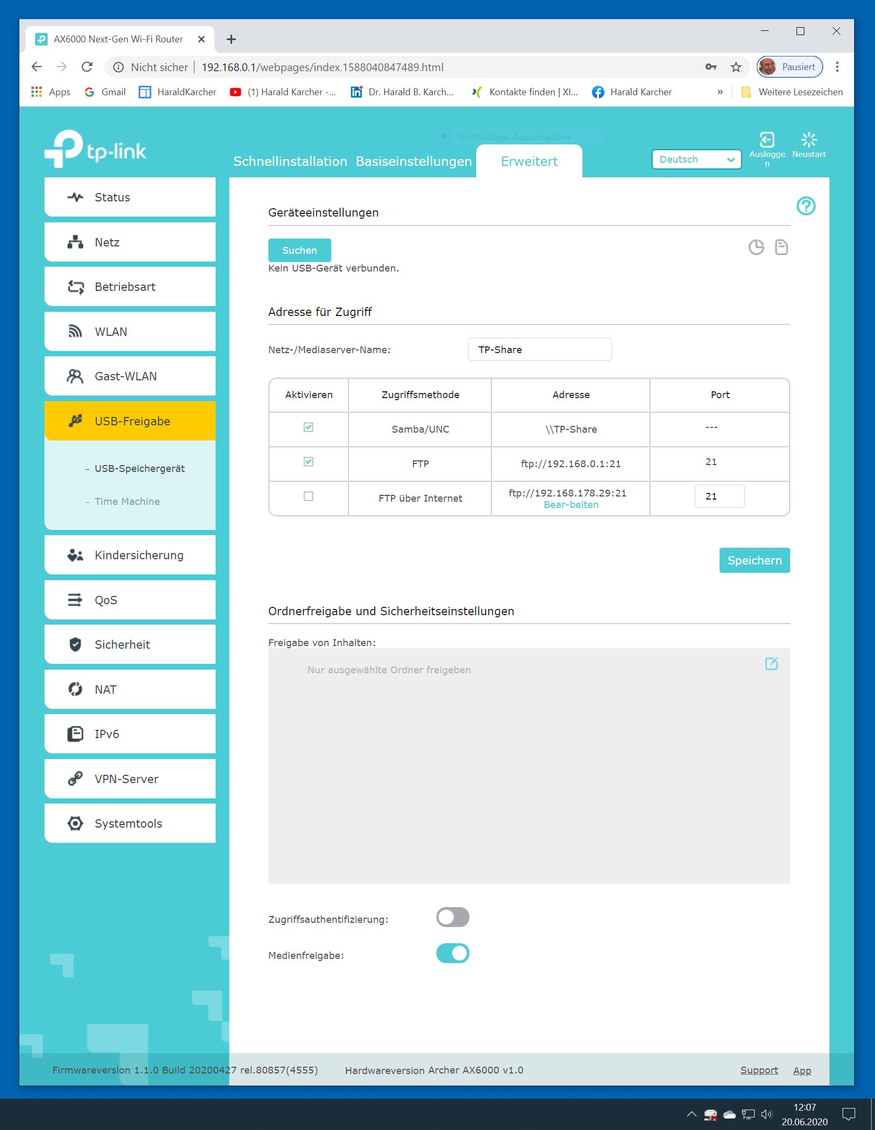
Task: Open the Deutsch language dropdown
Action: tap(697, 160)
